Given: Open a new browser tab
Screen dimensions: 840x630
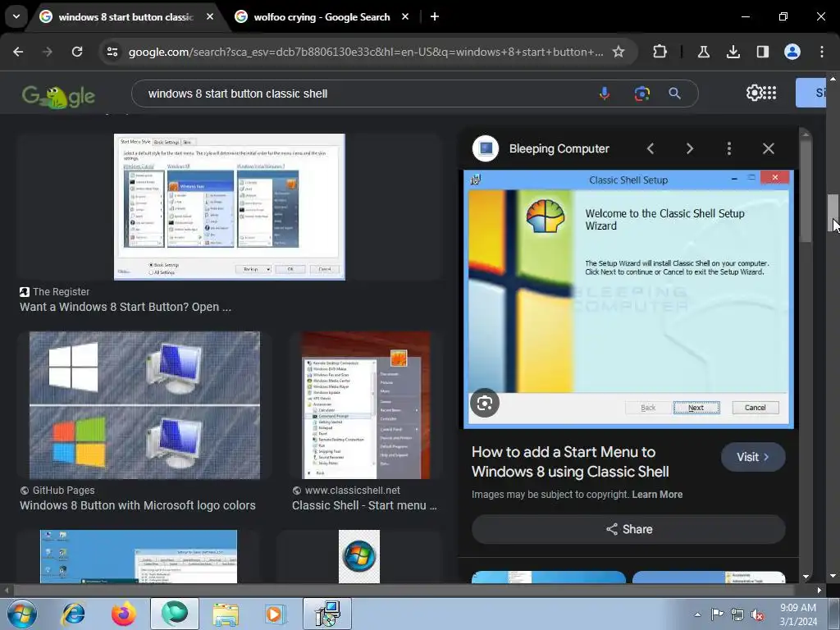Looking at the screenshot, I should click(x=435, y=16).
